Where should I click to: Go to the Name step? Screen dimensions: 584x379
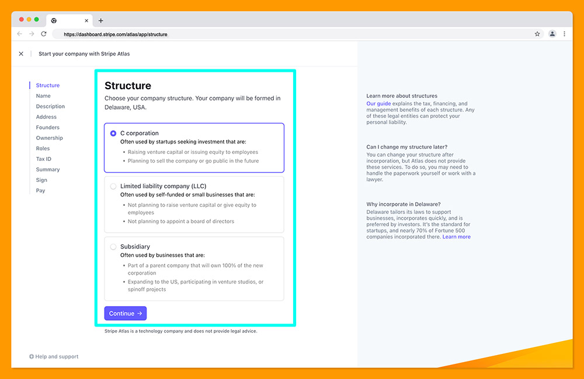click(x=43, y=96)
